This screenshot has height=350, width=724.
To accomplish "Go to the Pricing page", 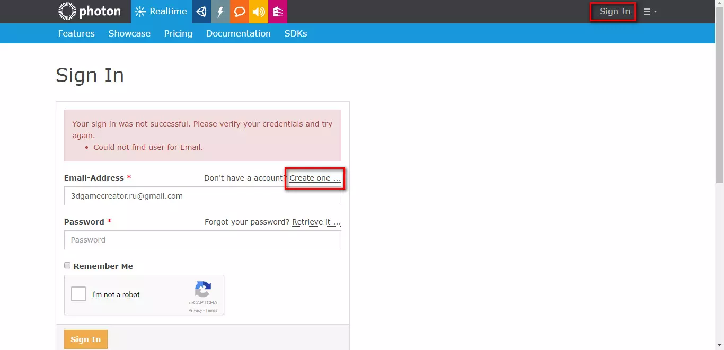I will pyautogui.click(x=178, y=33).
